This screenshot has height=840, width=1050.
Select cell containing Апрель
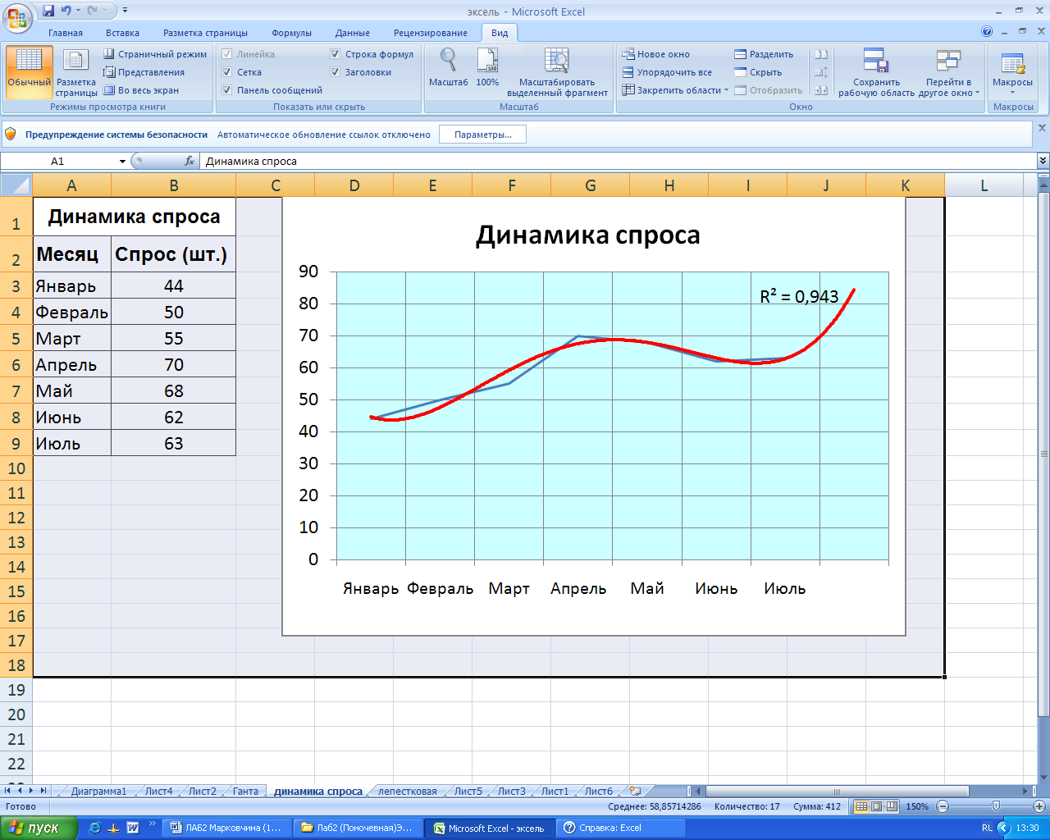72,364
